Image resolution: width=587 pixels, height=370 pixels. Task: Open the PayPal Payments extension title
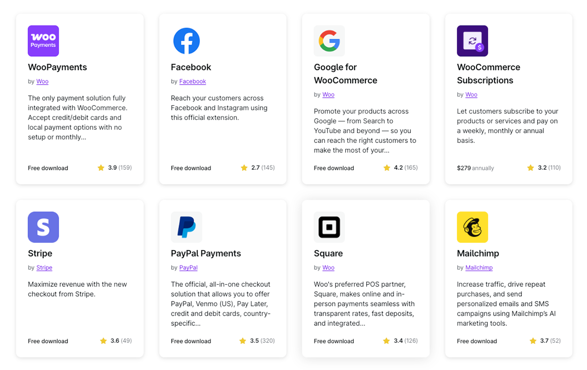[206, 254]
